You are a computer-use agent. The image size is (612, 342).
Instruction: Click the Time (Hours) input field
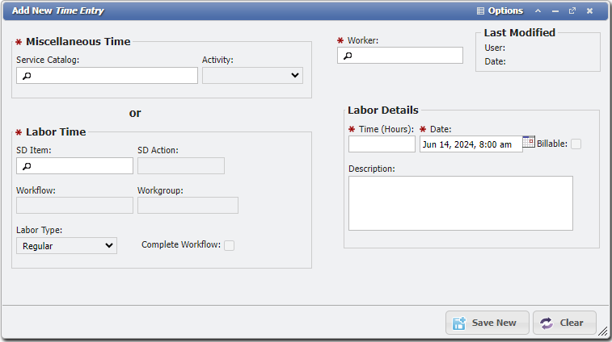tap(382, 144)
